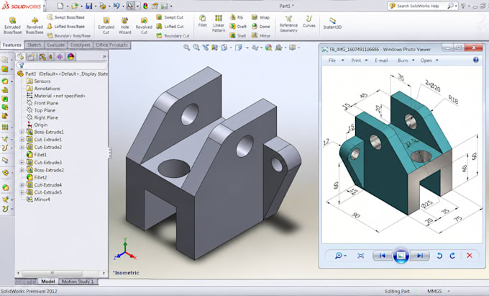Open the Model tab at bottom
The height and width of the screenshot is (296, 489).
click(48, 282)
